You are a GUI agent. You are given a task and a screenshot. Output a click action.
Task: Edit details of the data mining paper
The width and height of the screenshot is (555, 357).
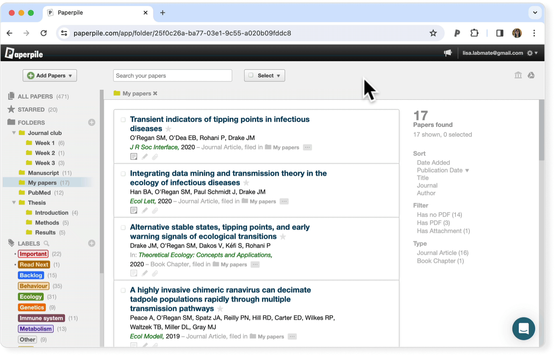pyautogui.click(x=144, y=210)
